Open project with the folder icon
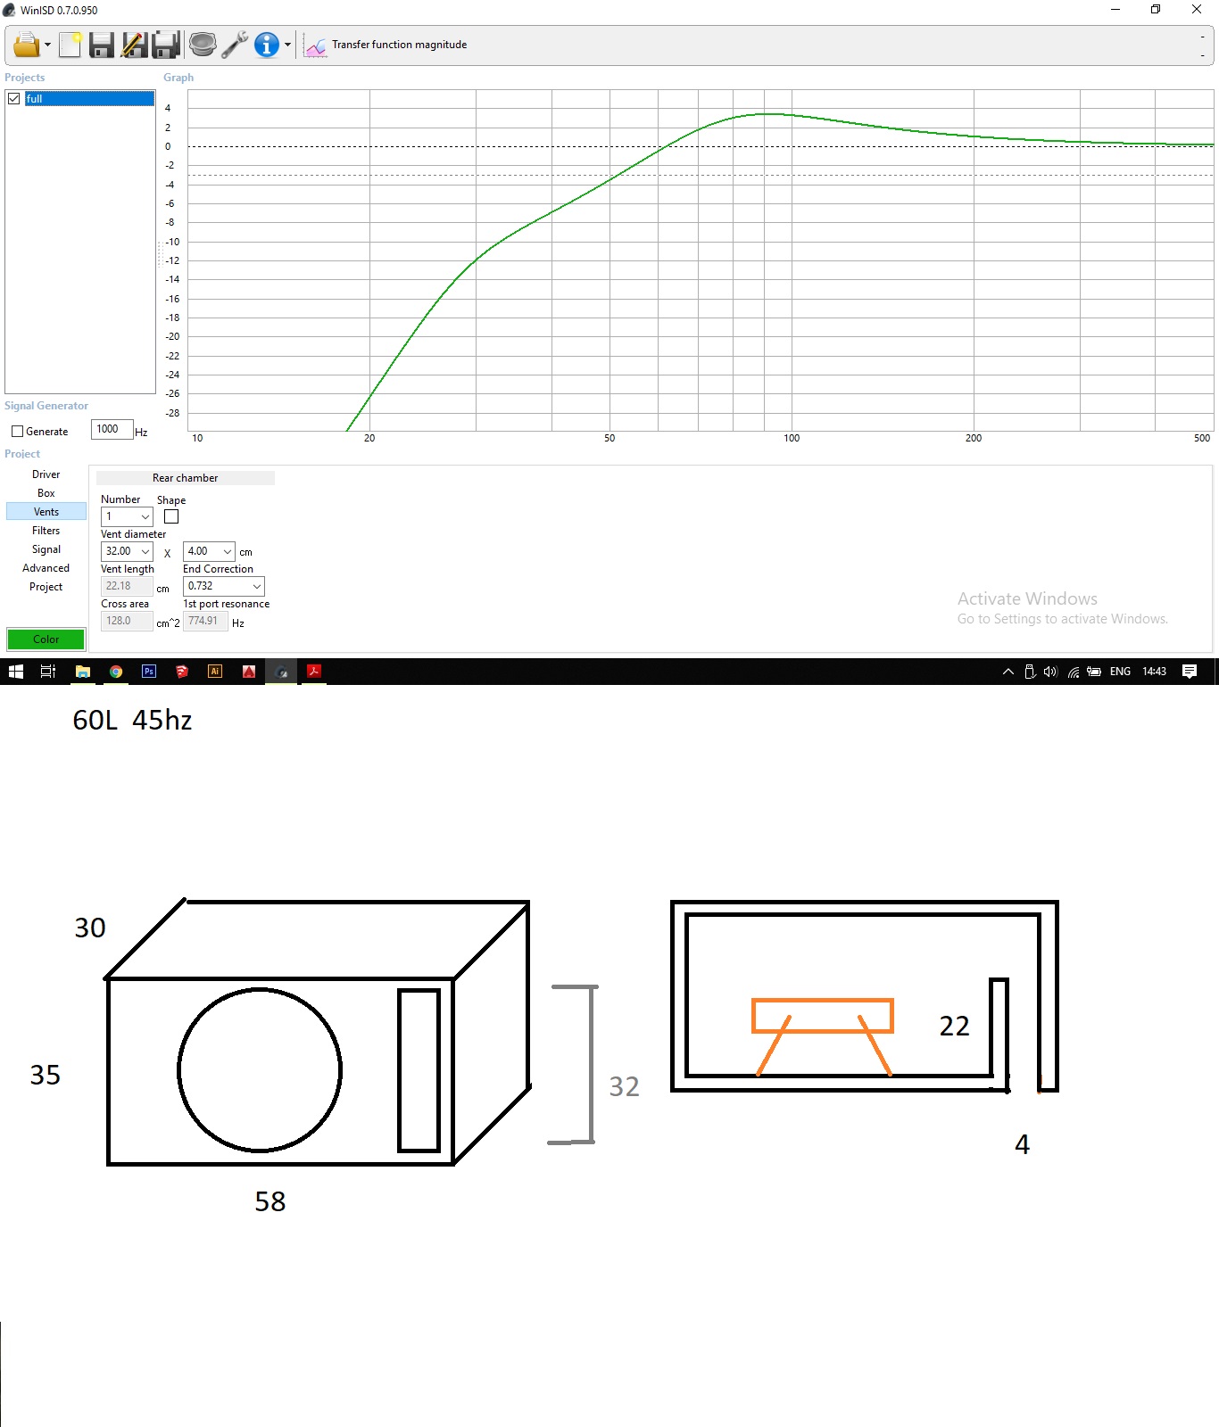The width and height of the screenshot is (1219, 1427). tap(26, 45)
